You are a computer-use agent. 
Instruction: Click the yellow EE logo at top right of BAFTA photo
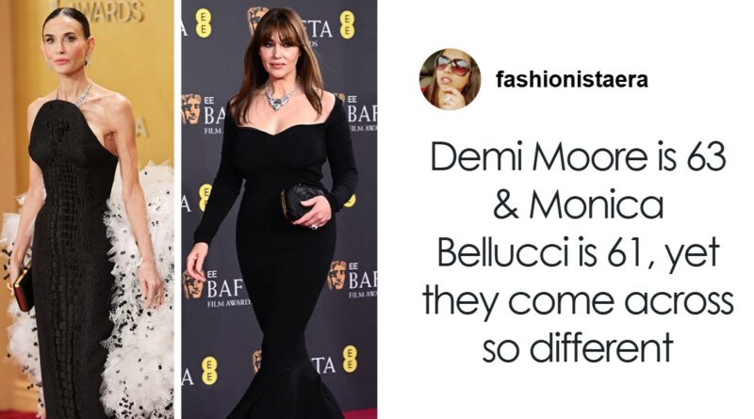[348, 24]
